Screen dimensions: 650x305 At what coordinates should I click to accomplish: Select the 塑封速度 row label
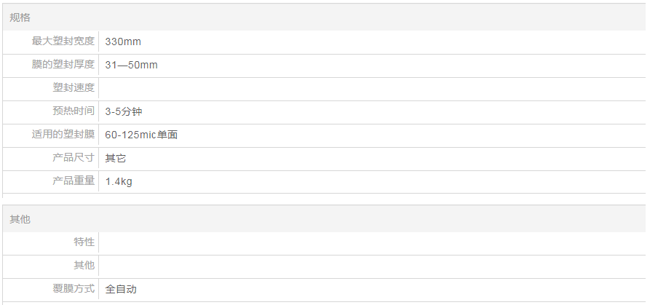coord(74,88)
